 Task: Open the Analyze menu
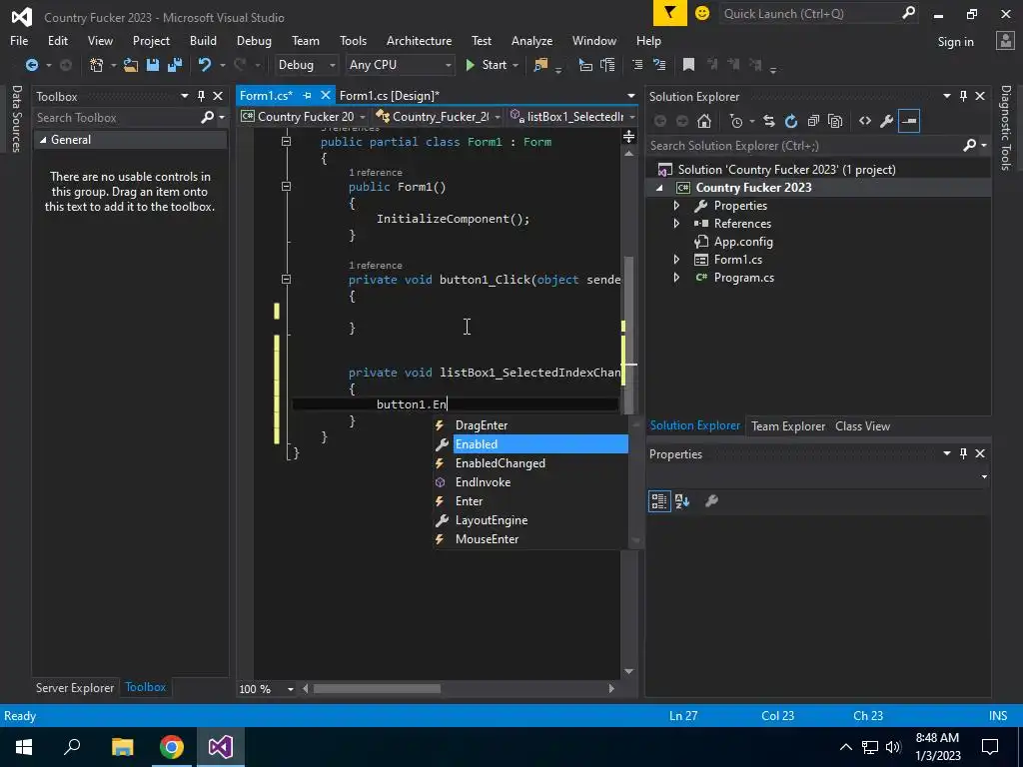point(531,40)
